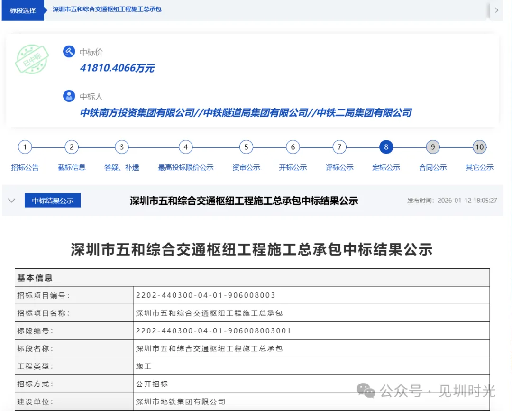This screenshot has height=411, width=512.
Task: Click the 标段编号 label cell
Action: (x=74, y=331)
